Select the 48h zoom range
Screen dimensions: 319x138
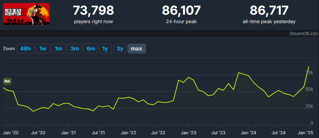[26, 49]
